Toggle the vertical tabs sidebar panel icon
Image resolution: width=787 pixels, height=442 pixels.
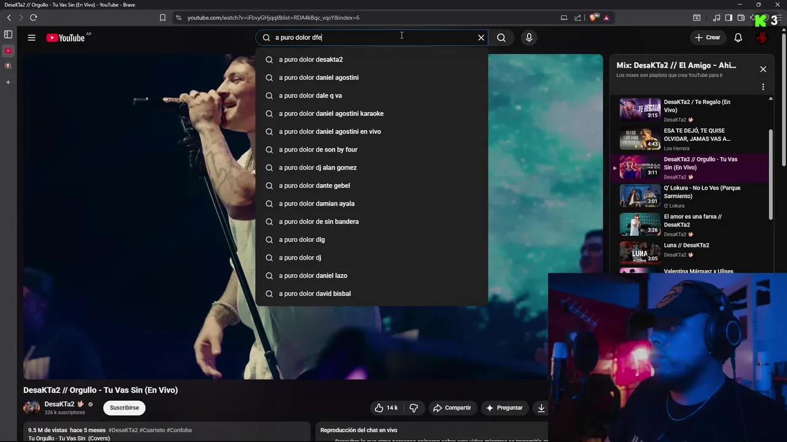pyautogui.click(x=8, y=34)
